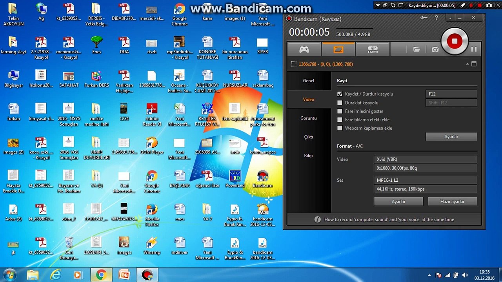Click the dotted selection icon beside 1366x768
This screenshot has width=502, height=282.
click(x=294, y=64)
